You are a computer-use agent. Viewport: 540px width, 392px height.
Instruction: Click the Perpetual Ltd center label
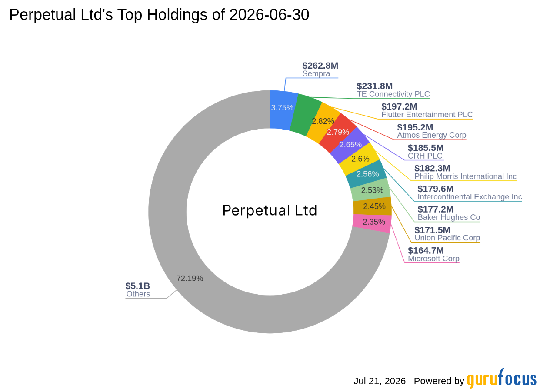click(270, 210)
